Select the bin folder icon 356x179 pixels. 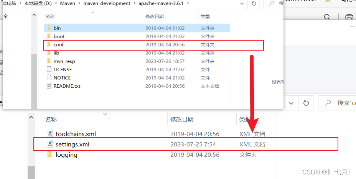point(49,28)
